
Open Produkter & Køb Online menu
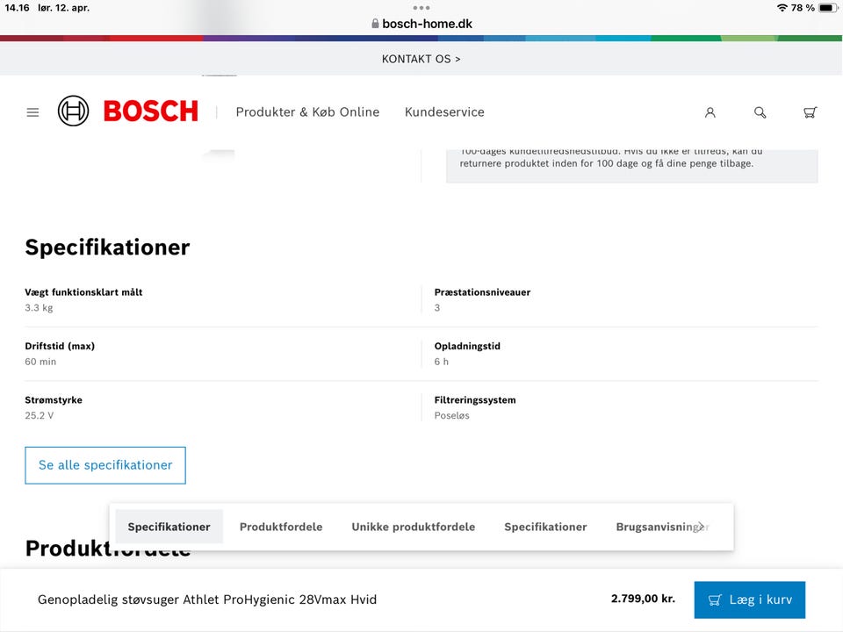(x=307, y=112)
